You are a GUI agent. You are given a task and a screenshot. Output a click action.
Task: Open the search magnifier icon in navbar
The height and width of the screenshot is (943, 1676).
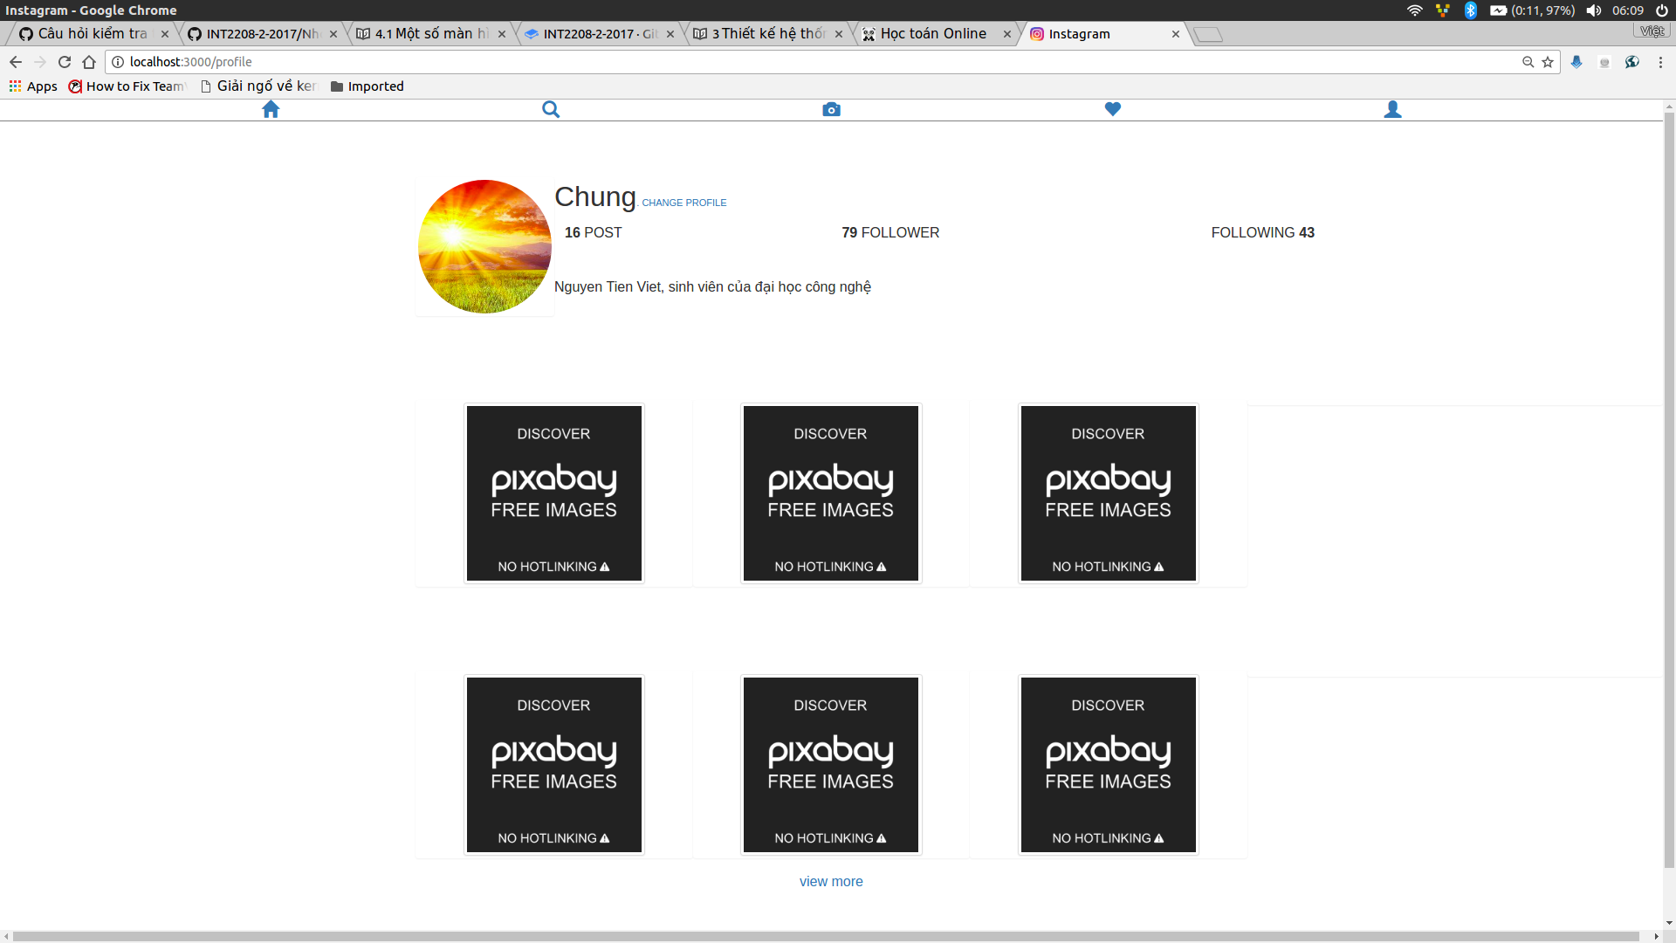551,109
